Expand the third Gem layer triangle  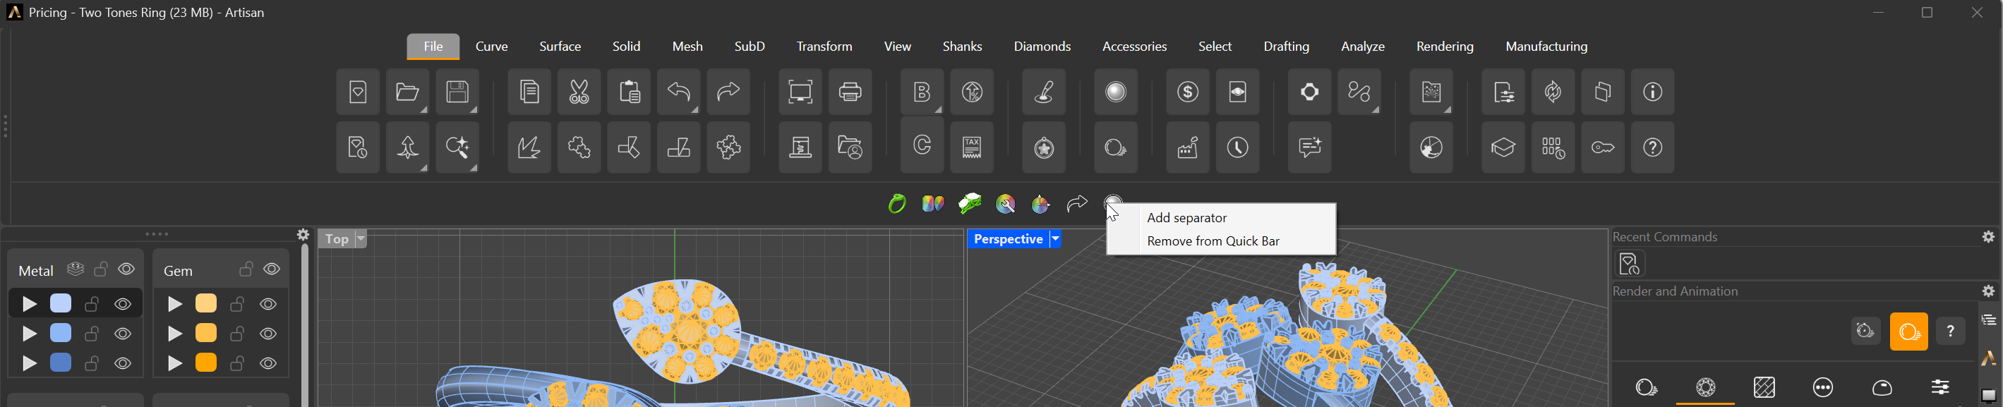[x=175, y=363]
